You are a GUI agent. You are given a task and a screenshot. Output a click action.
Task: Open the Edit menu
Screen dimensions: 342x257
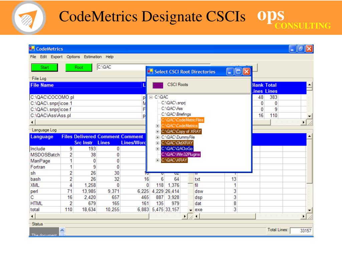coord(43,57)
